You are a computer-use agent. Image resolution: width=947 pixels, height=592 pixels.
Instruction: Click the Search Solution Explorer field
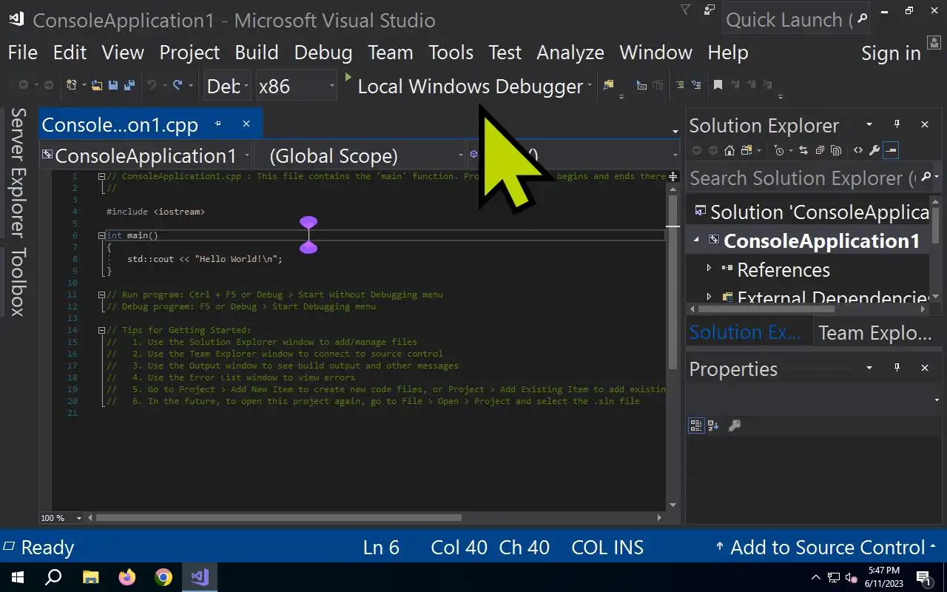tap(803, 178)
